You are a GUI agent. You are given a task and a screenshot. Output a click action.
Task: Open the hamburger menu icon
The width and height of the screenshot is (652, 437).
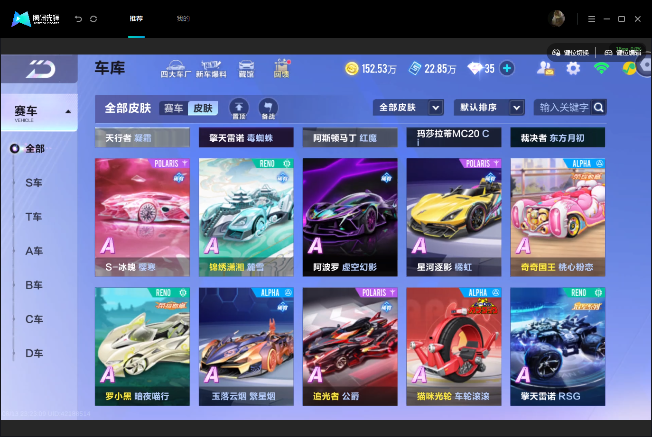pos(591,19)
